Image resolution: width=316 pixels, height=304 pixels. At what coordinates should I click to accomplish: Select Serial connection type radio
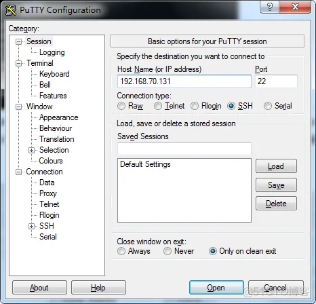(268, 106)
